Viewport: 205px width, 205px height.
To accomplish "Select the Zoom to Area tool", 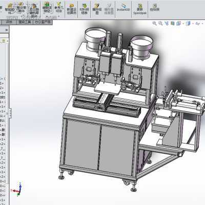I will (x=160, y=24).
